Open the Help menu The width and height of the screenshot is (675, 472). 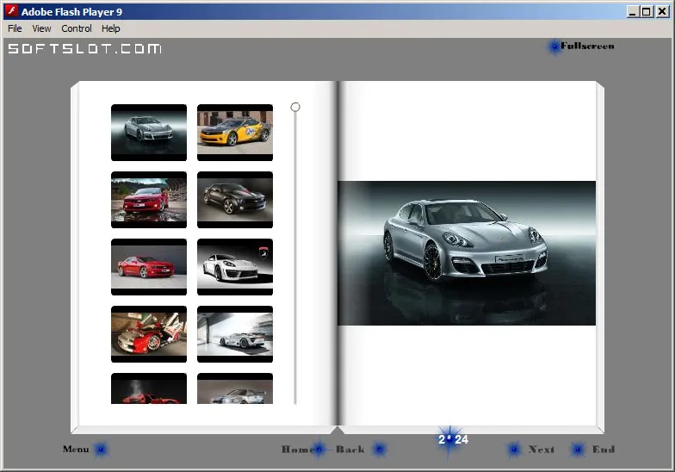[110, 28]
